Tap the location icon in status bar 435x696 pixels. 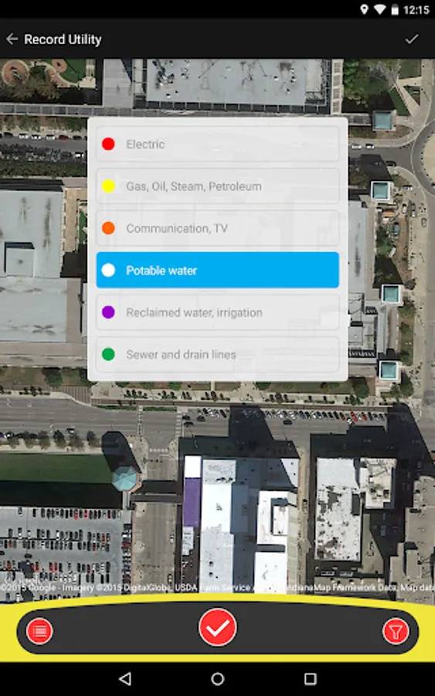coord(364,9)
